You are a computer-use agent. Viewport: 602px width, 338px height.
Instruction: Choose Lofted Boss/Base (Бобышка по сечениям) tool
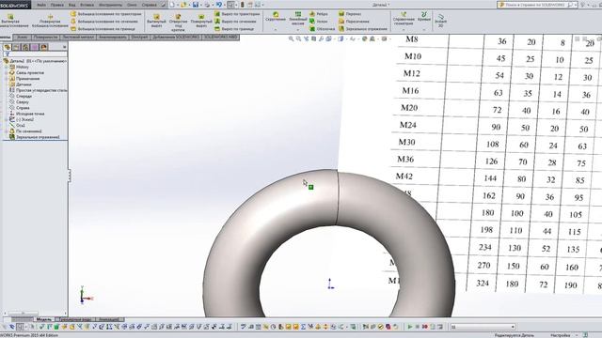tap(104, 21)
